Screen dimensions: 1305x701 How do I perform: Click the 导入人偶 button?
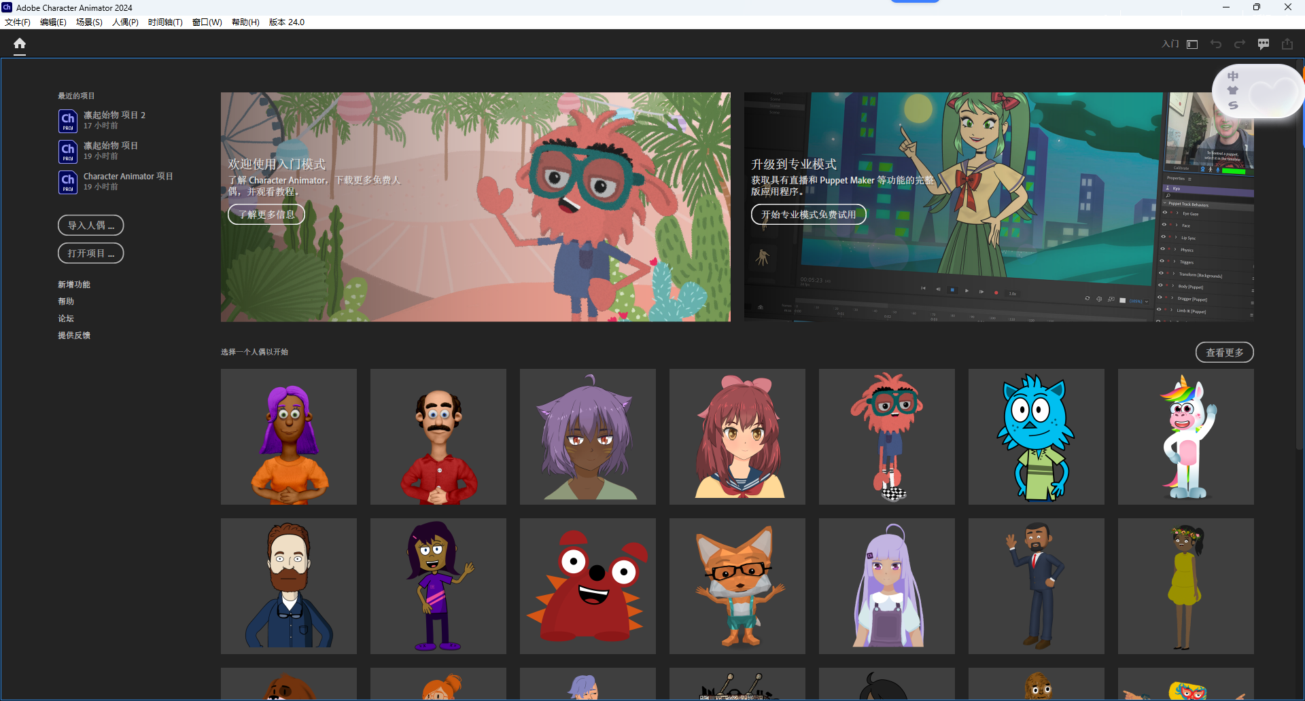(90, 225)
